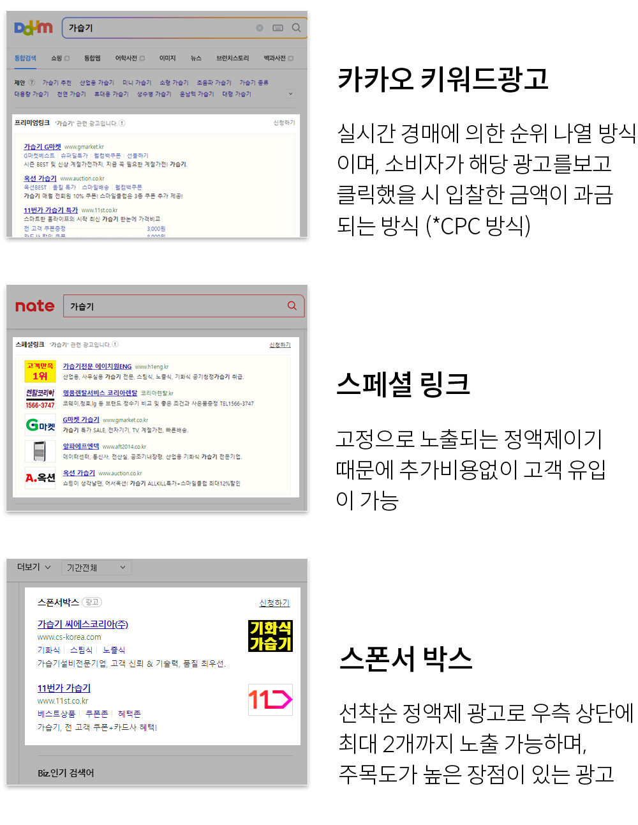
Task: Open the 뉴스 tab
Action: (x=196, y=58)
